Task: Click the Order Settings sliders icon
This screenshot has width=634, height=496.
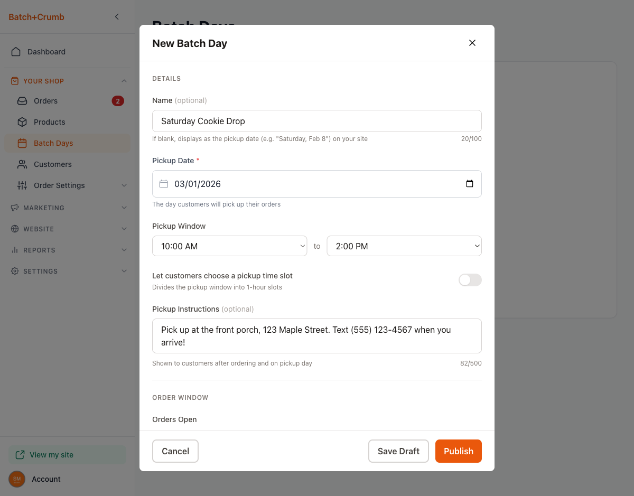Action: coord(22,185)
